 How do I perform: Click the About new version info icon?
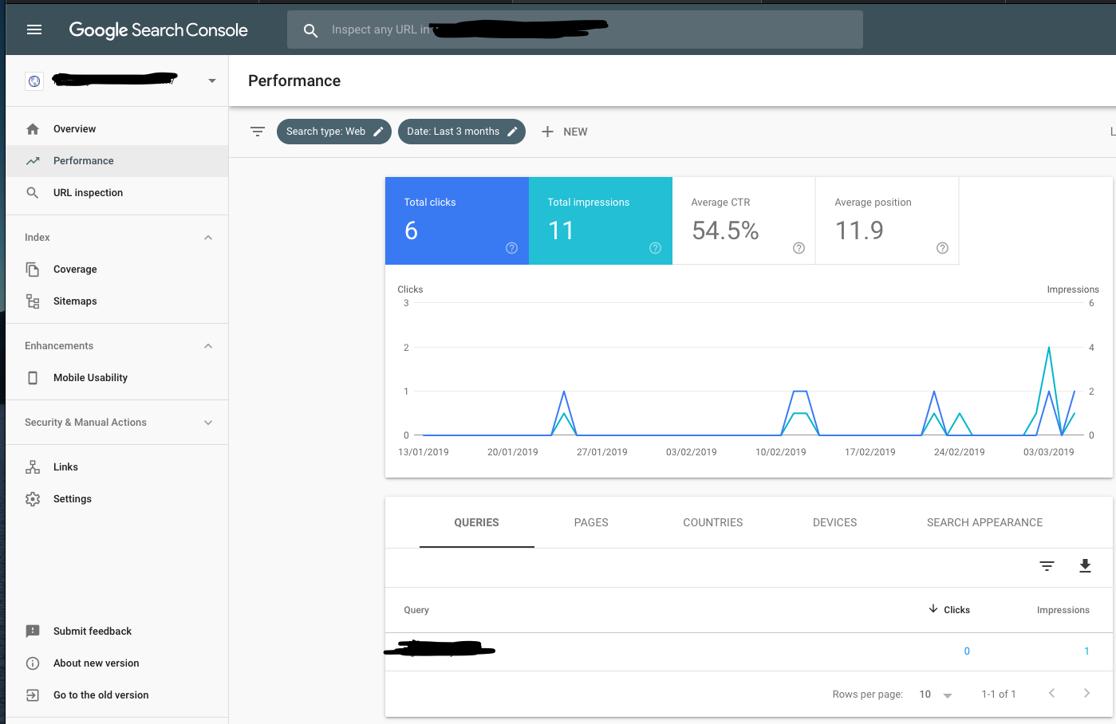click(33, 663)
